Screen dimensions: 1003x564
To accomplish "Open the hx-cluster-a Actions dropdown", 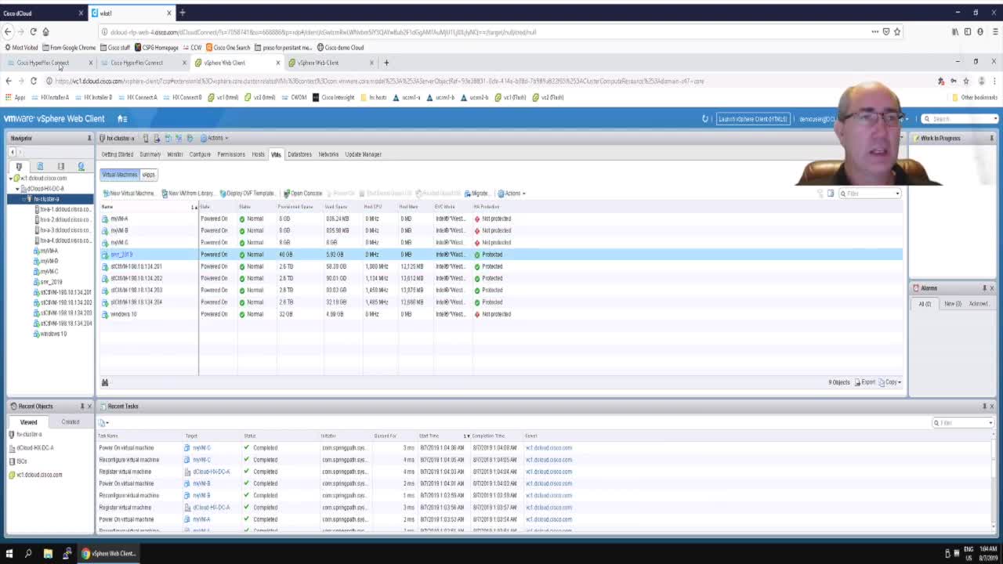I will point(215,138).
